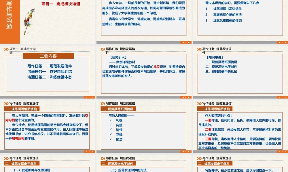Image resolution: width=288 pixels, height=172 pixels.
Task: Click the 完整 checklist item
Action: click(119, 125)
